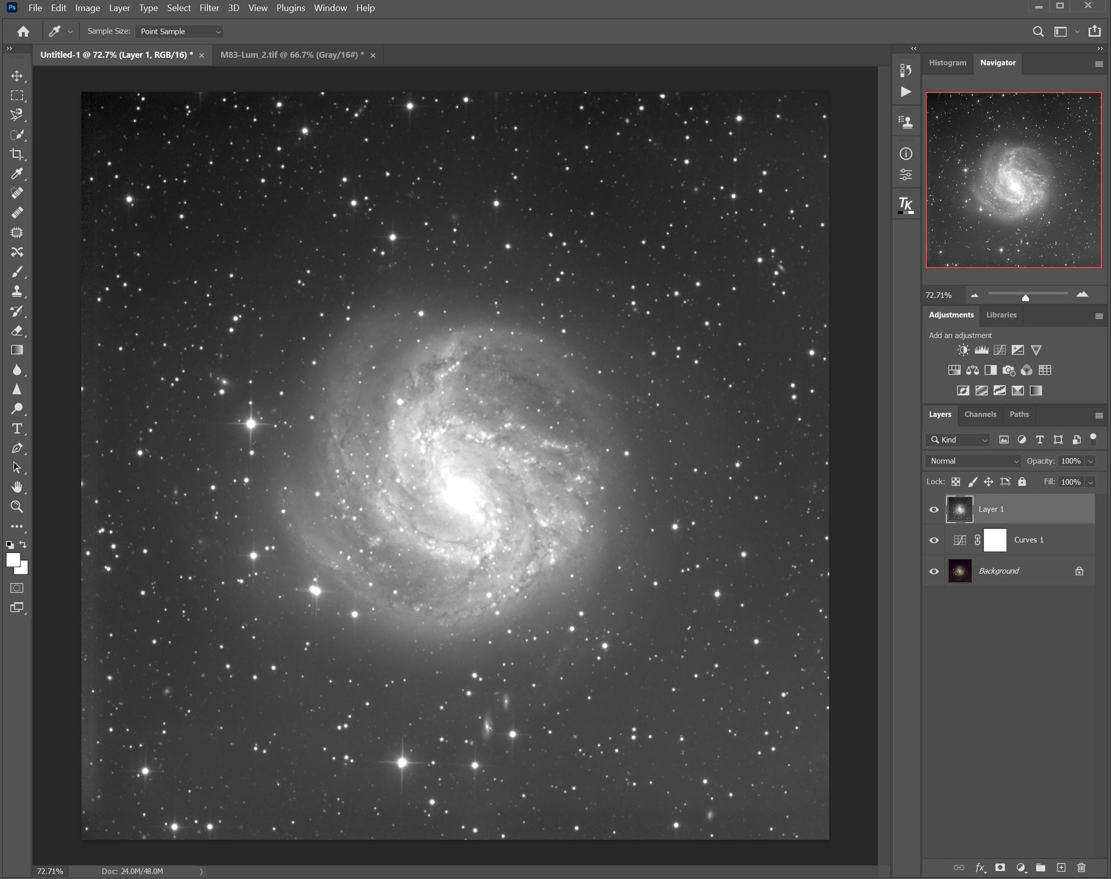Switch to the Libraries tab
Screen dimensions: 1111x879
[1001, 314]
